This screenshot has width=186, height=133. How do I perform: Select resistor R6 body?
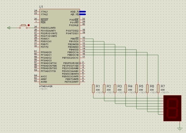pyautogui.click(x=147, y=89)
